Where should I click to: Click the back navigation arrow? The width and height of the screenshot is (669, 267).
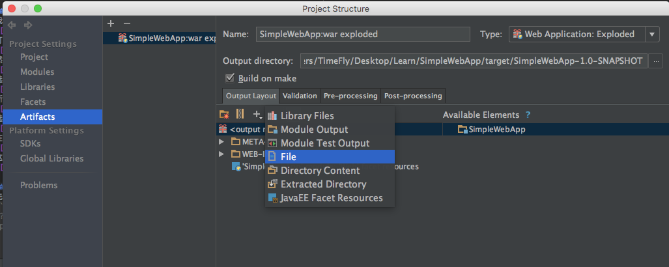pyautogui.click(x=12, y=25)
